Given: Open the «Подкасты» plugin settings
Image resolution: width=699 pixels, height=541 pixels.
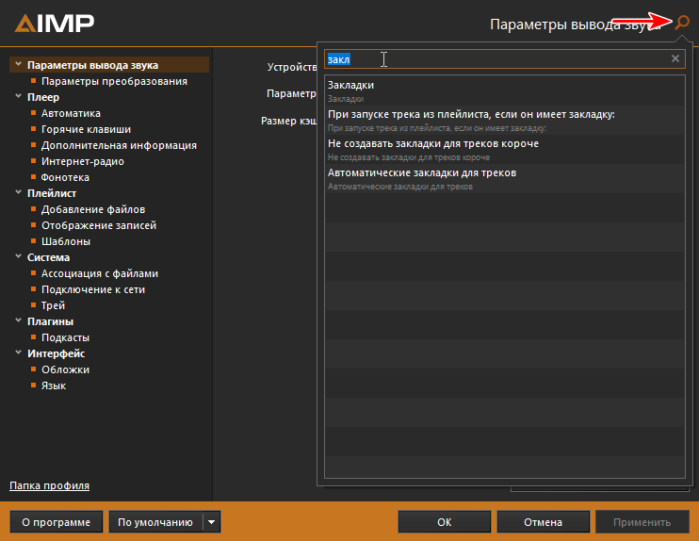Looking at the screenshot, I should [66, 337].
